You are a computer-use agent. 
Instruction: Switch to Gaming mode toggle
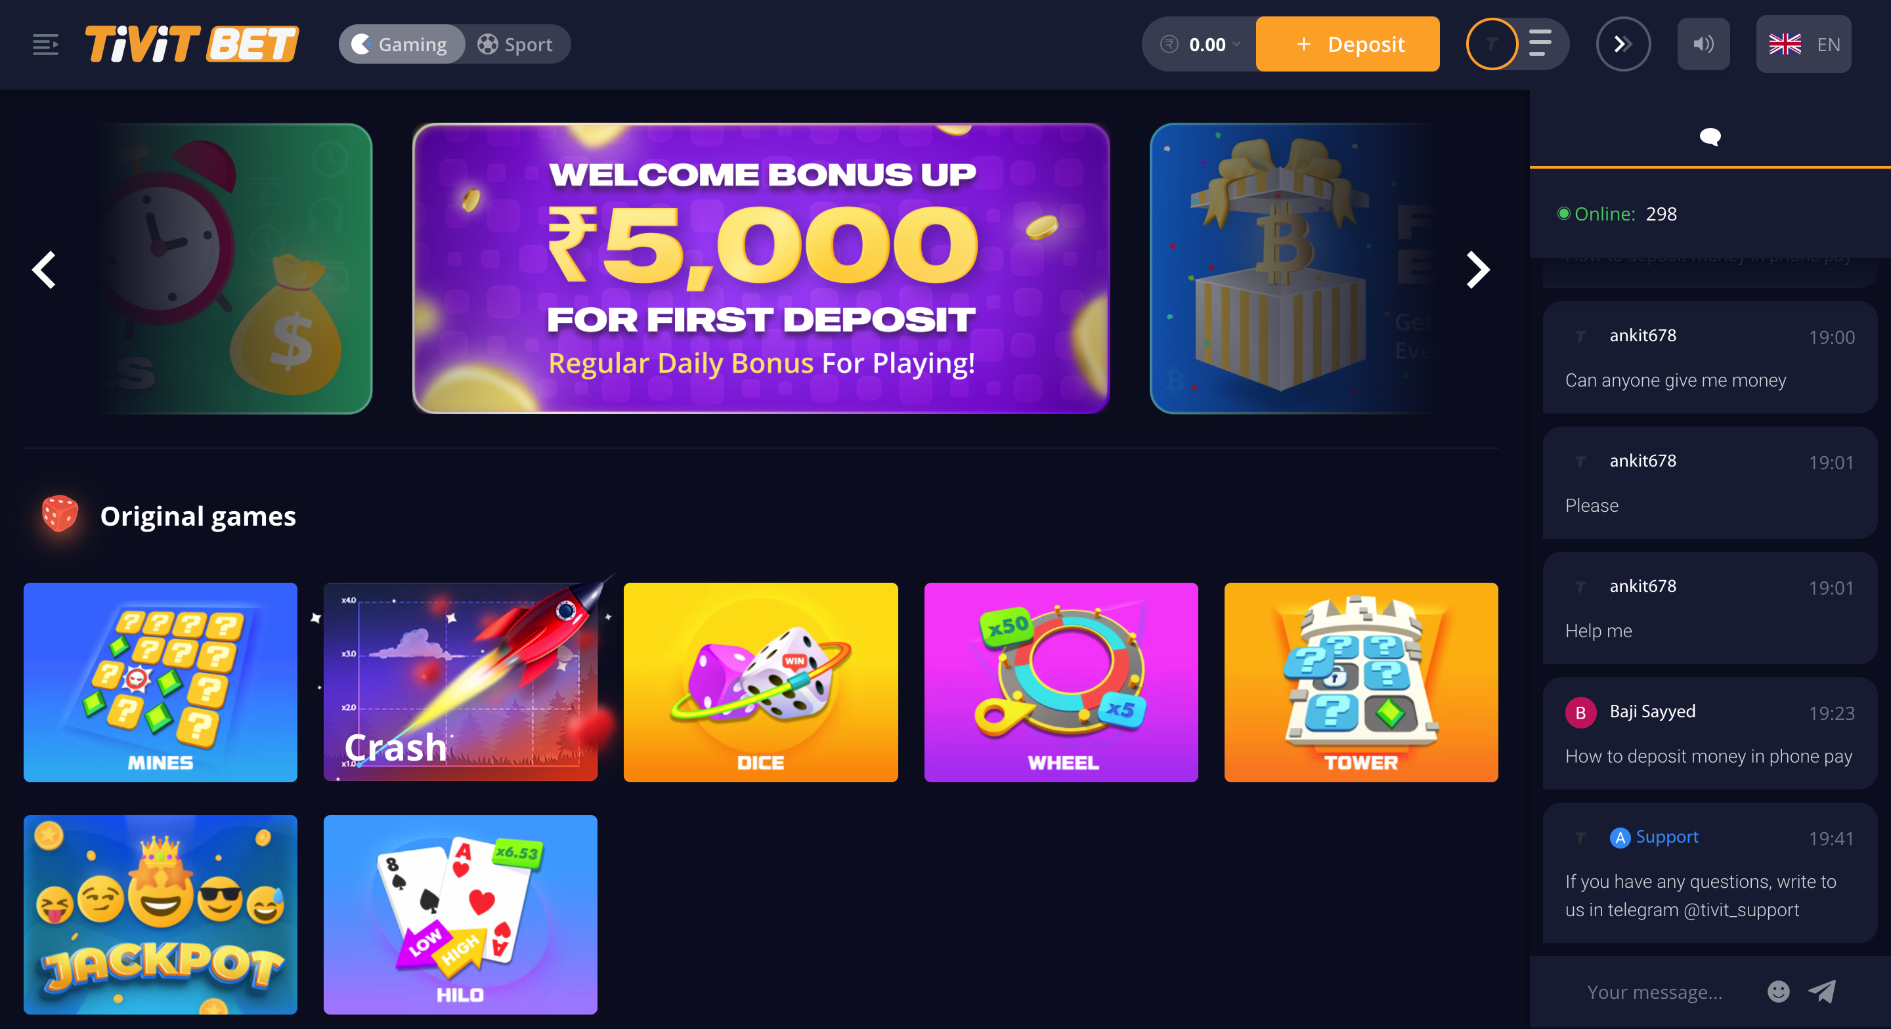tap(402, 44)
